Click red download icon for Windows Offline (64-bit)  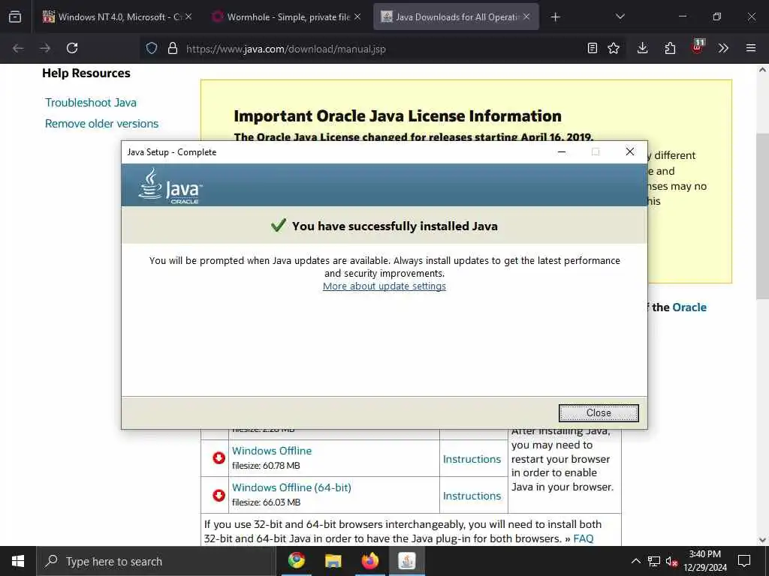[219, 495]
